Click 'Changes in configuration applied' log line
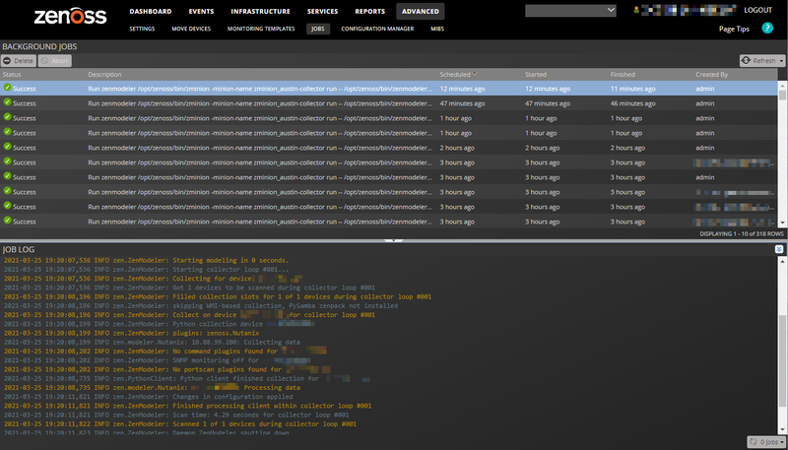Viewport: 788px width, 450px height. click(x=149, y=396)
